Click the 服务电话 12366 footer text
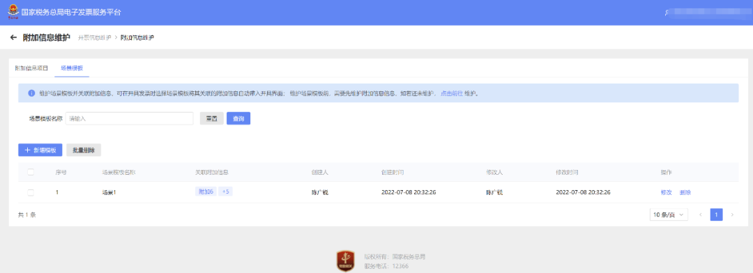This screenshot has width=753, height=273. [x=386, y=265]
